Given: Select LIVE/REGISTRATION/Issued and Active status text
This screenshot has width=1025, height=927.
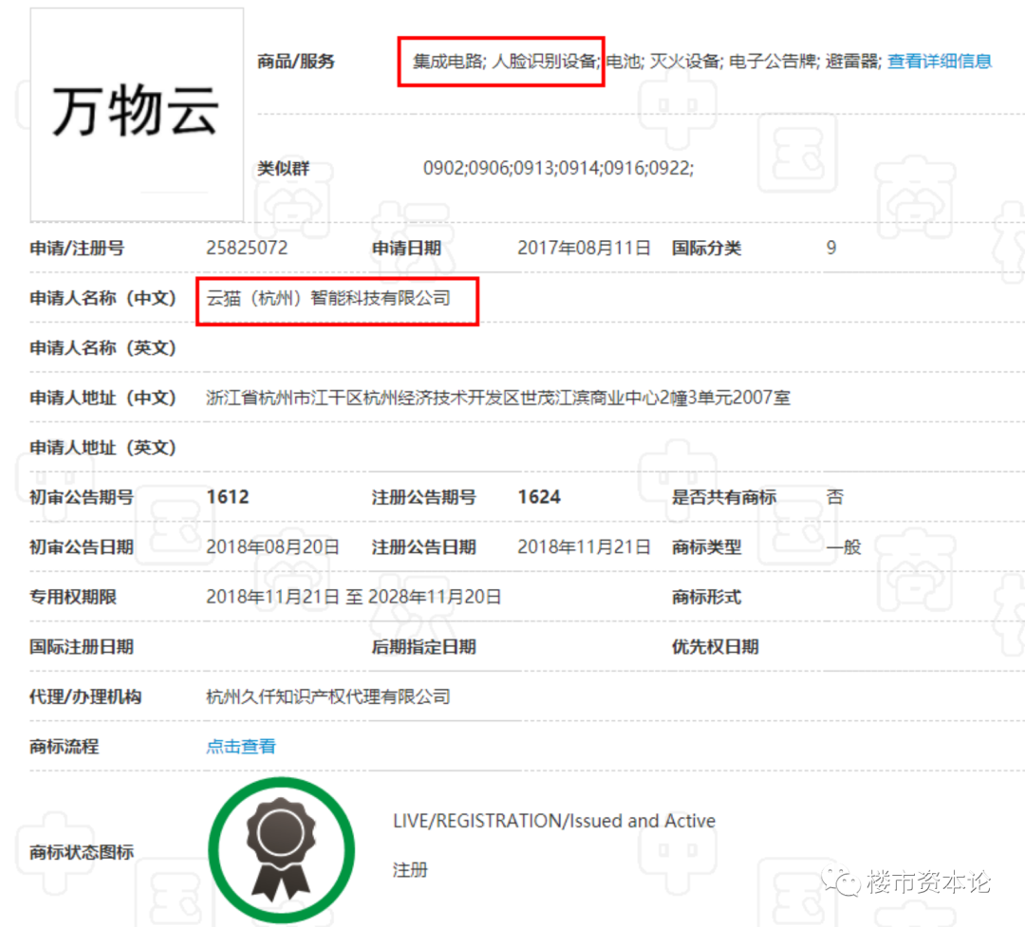Looking at the screenshot, I should coord(554,821).
